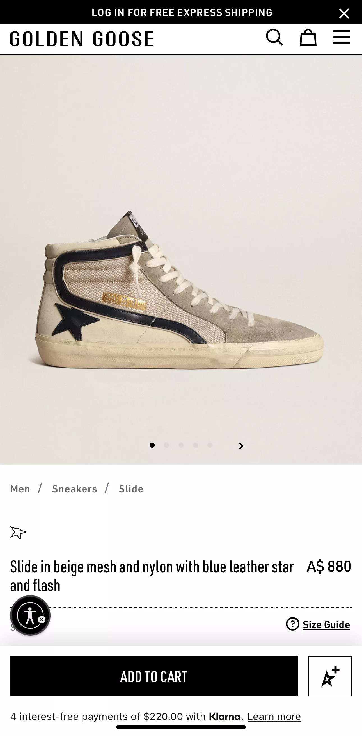
Task: Click the Golden Goose logo
Action: pyautogui.click(x=82, y=39)
